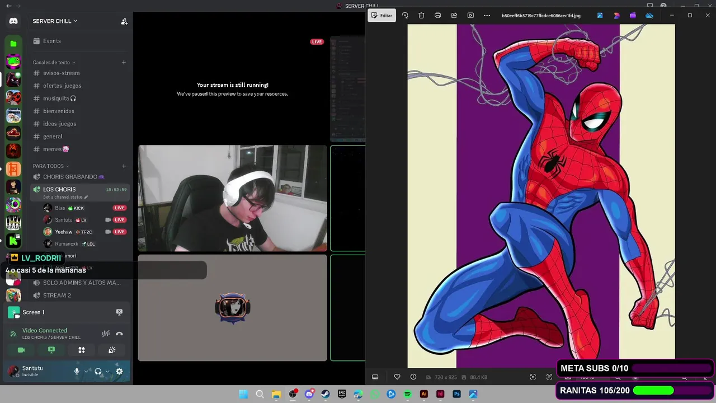
Task: Open Spotify from the taskbar
Action: (x=407, y=394)
